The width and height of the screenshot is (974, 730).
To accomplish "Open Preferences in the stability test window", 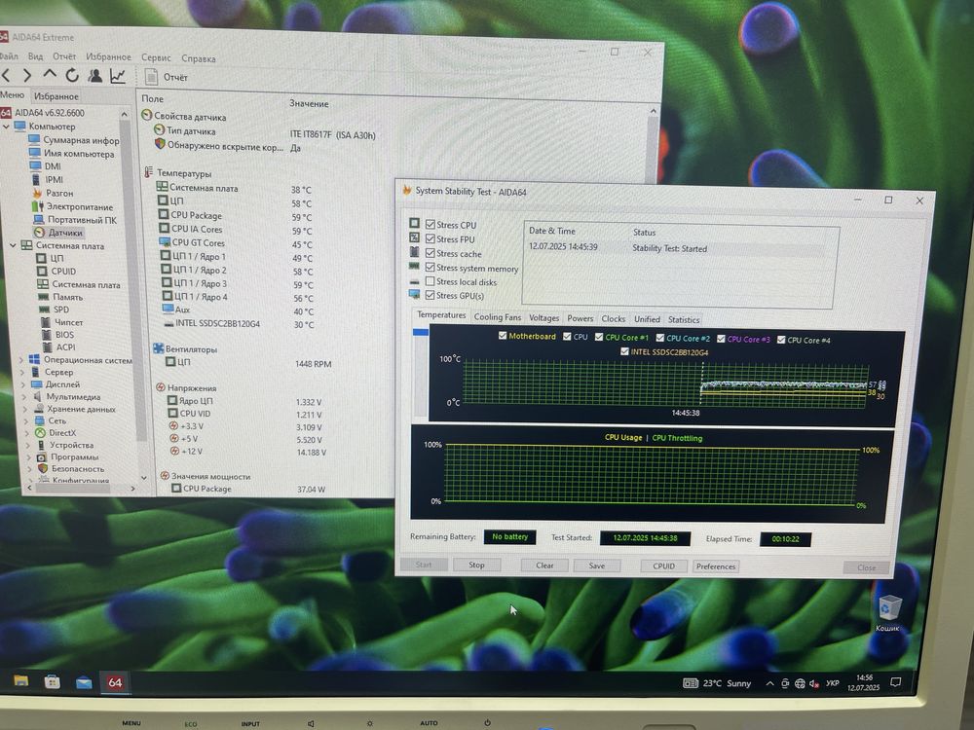I will click(716, 566).
